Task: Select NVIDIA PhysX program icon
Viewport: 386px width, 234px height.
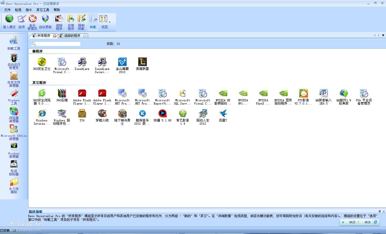Action: click(x=263, y=97)
